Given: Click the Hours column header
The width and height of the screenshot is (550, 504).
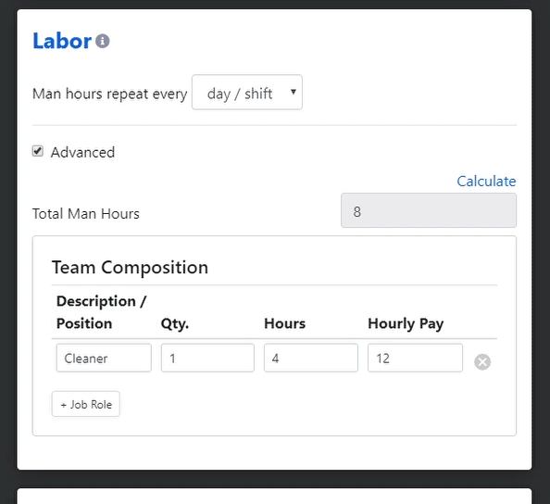Looking at the screenshot, I should click(285, 323).
